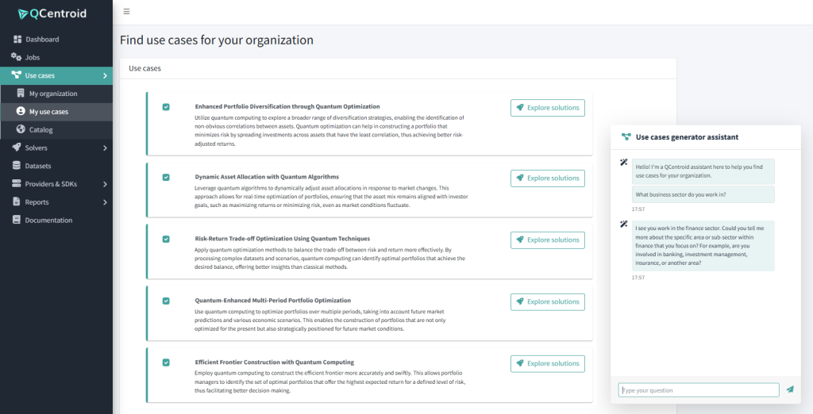The image size is (813, 414).
Task: Toggle the hamburger menu icon
Action: [x=127, y=12]
